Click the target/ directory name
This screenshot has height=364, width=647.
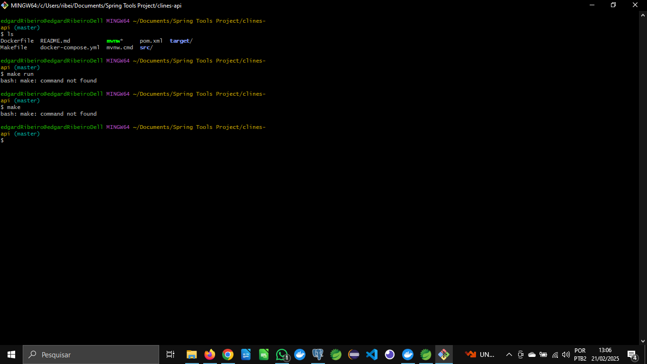pos(181,41)
